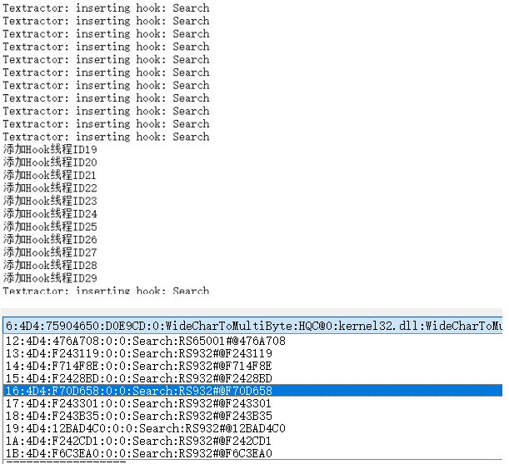Click log line 添加Hook线程ID23
The image size is (509, 464).
[x=50, y=201]
